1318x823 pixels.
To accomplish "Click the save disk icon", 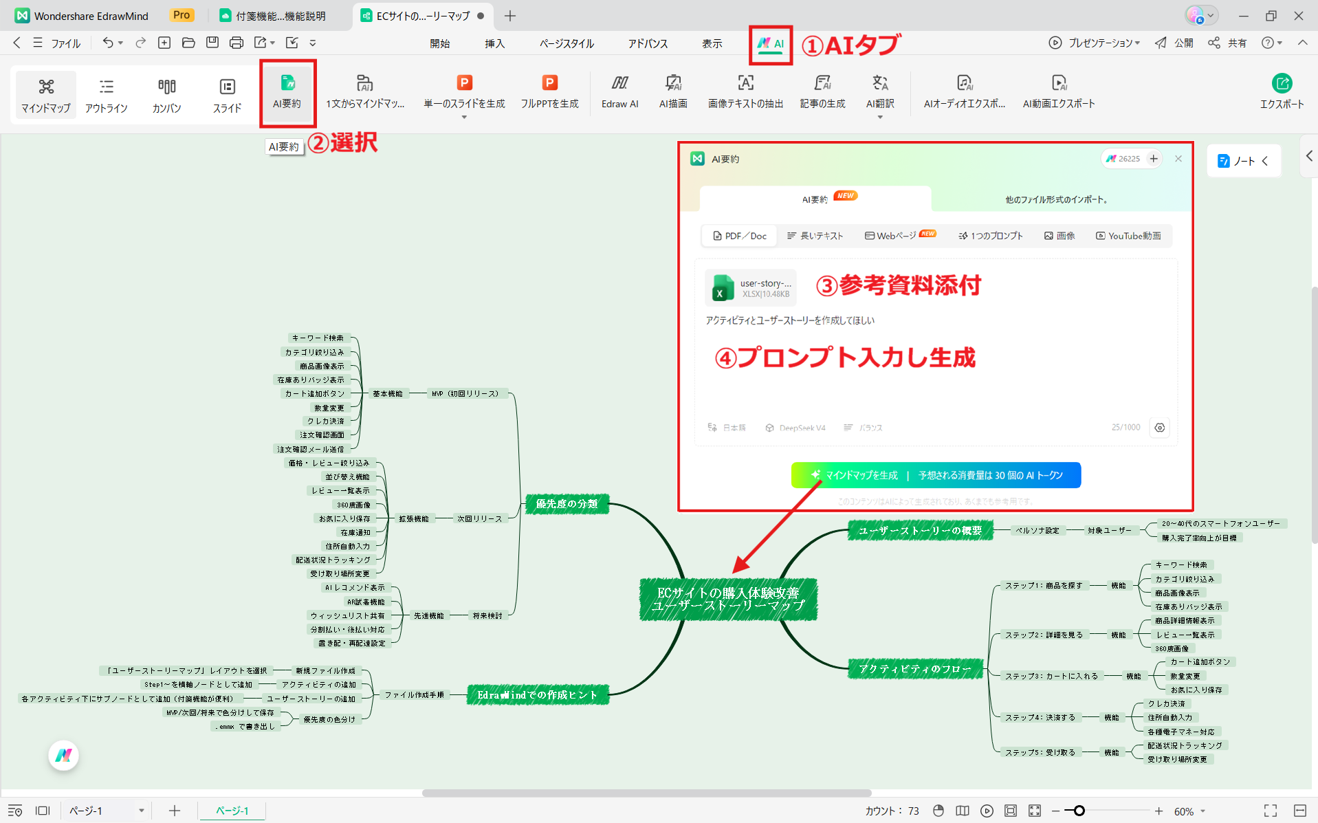I will point(212,43).
